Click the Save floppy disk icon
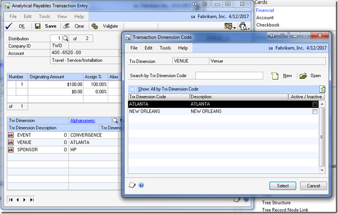338x214 pixels. [38, 26]
